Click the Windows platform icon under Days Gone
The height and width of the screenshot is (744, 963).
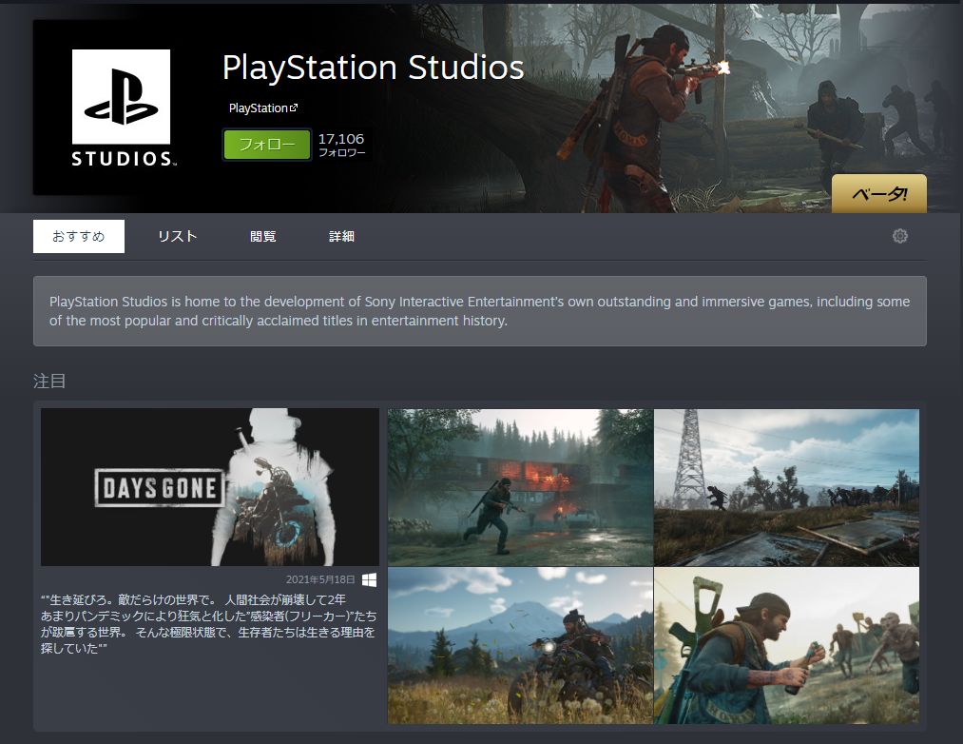pyautogui.click(x=369, y=579)
